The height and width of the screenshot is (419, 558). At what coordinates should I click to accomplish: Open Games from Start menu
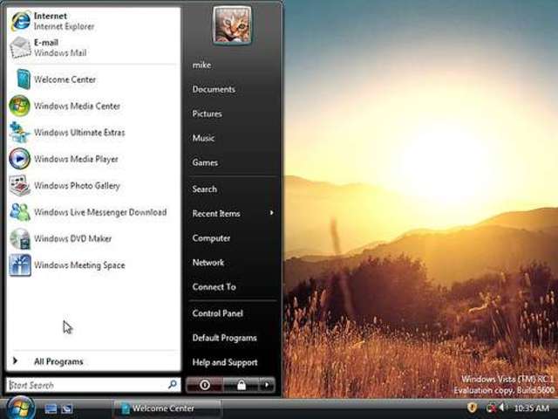point(205,162)
